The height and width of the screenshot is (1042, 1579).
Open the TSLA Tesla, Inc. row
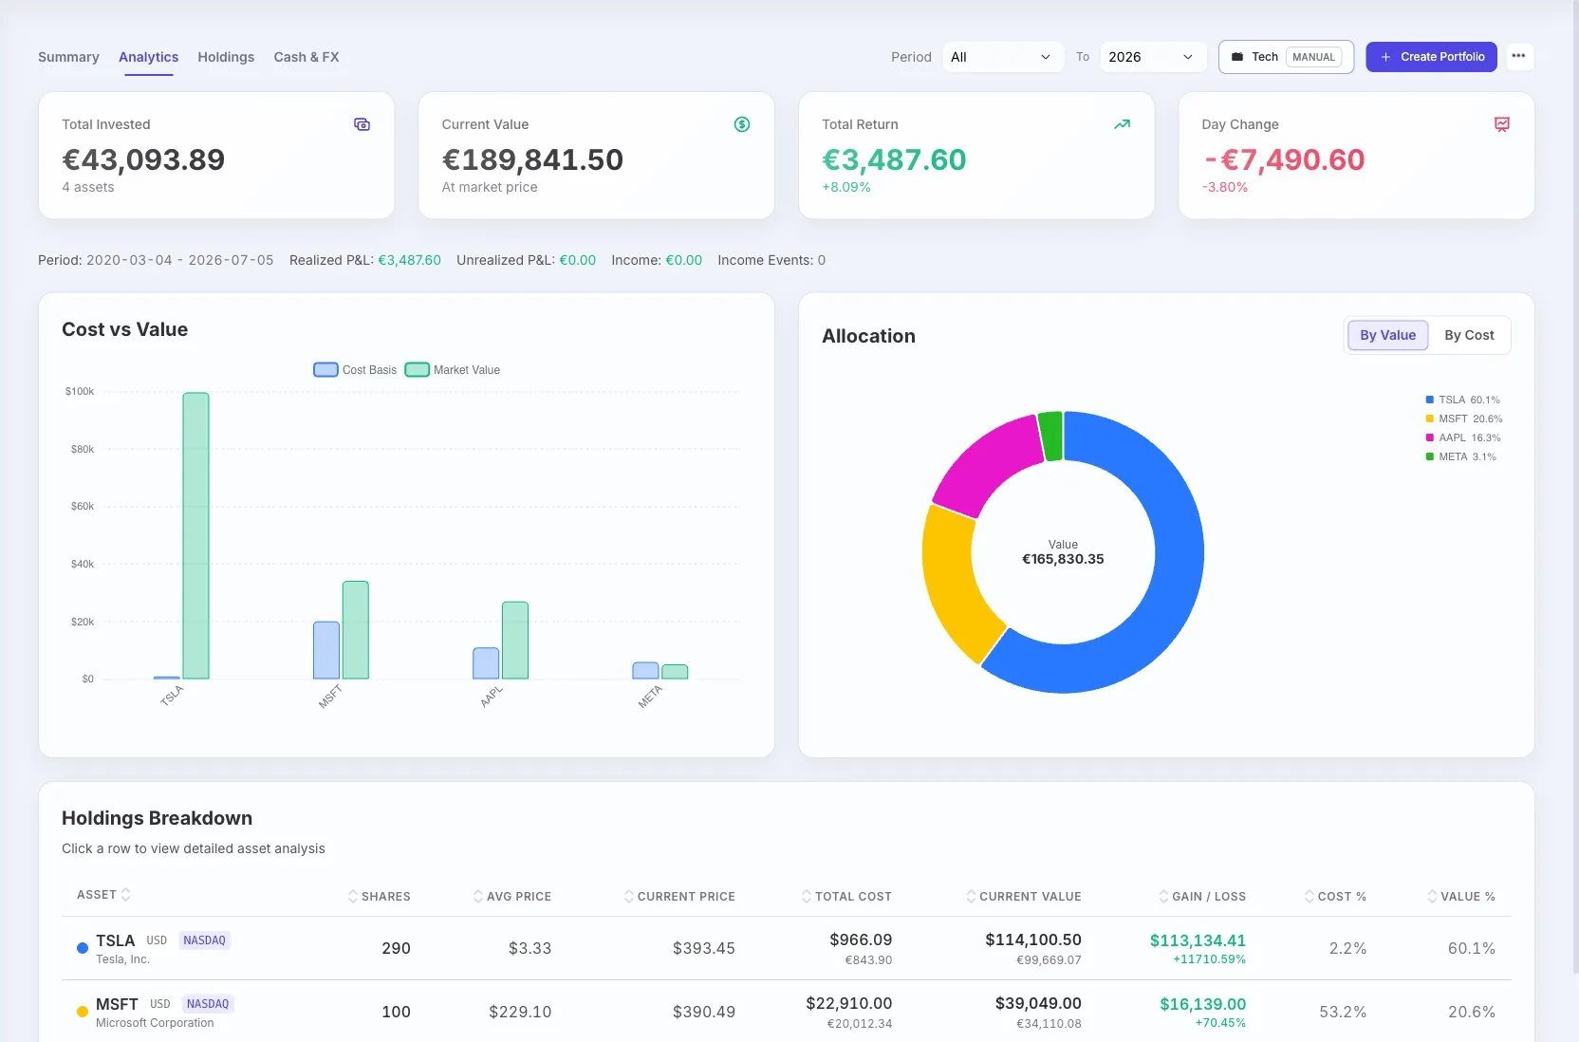pyautogui.click(x=786, y=948)
